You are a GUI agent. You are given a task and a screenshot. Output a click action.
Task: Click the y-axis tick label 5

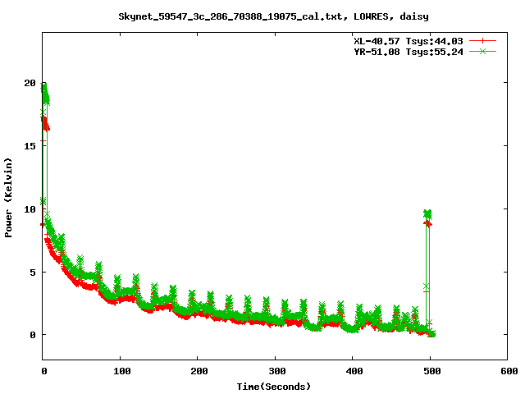(x=33, y=273)
